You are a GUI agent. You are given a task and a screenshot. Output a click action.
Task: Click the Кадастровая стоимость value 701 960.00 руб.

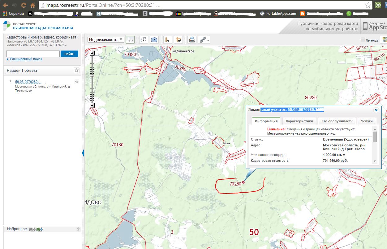335,161
